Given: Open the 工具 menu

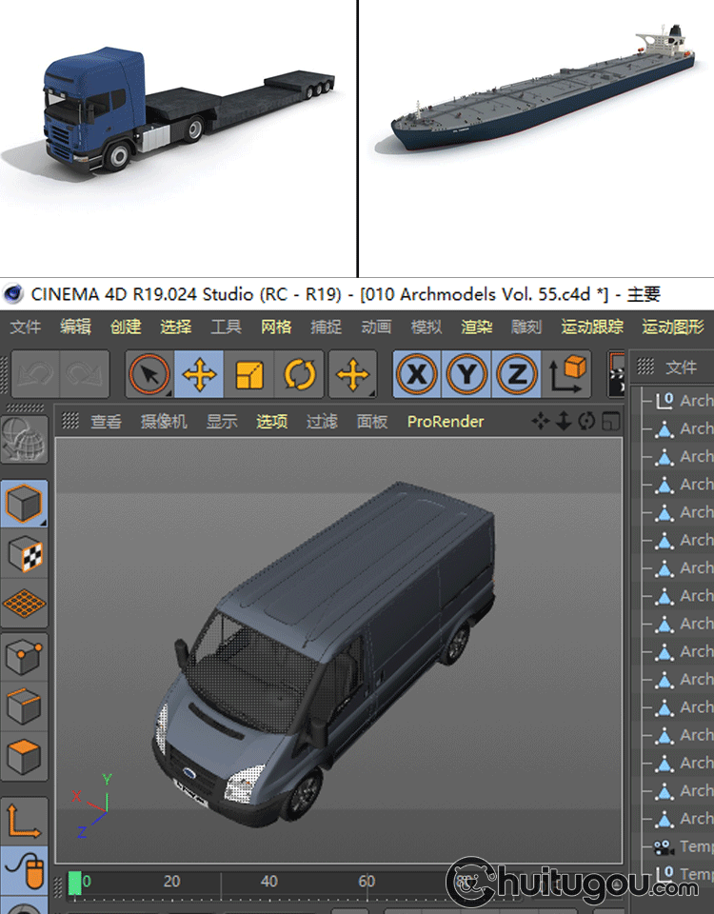Looking at the screenshot, I should [226, 327].
